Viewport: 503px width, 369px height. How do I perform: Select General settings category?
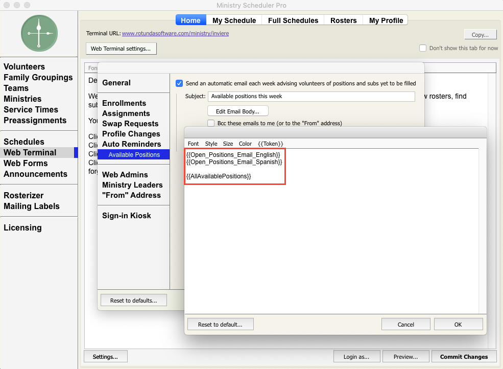pos(116,83)
